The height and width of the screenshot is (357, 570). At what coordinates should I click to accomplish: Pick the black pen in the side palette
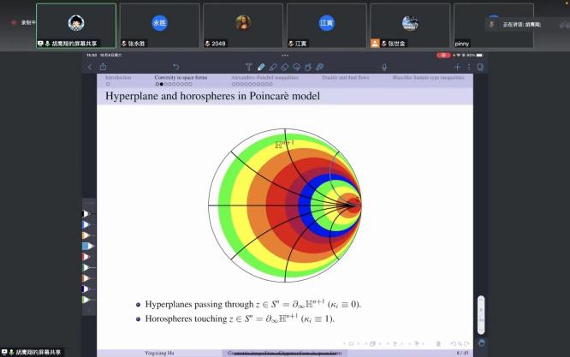point(87,213)
